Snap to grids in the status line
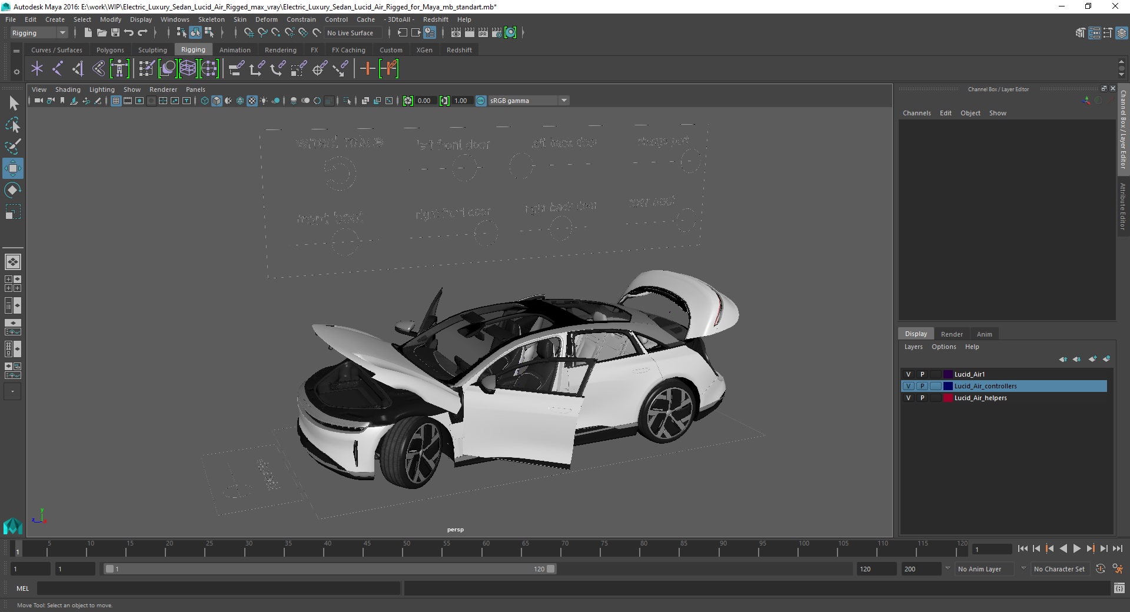The height and width of the screenshot is (612, 1130). coord(248,33)
